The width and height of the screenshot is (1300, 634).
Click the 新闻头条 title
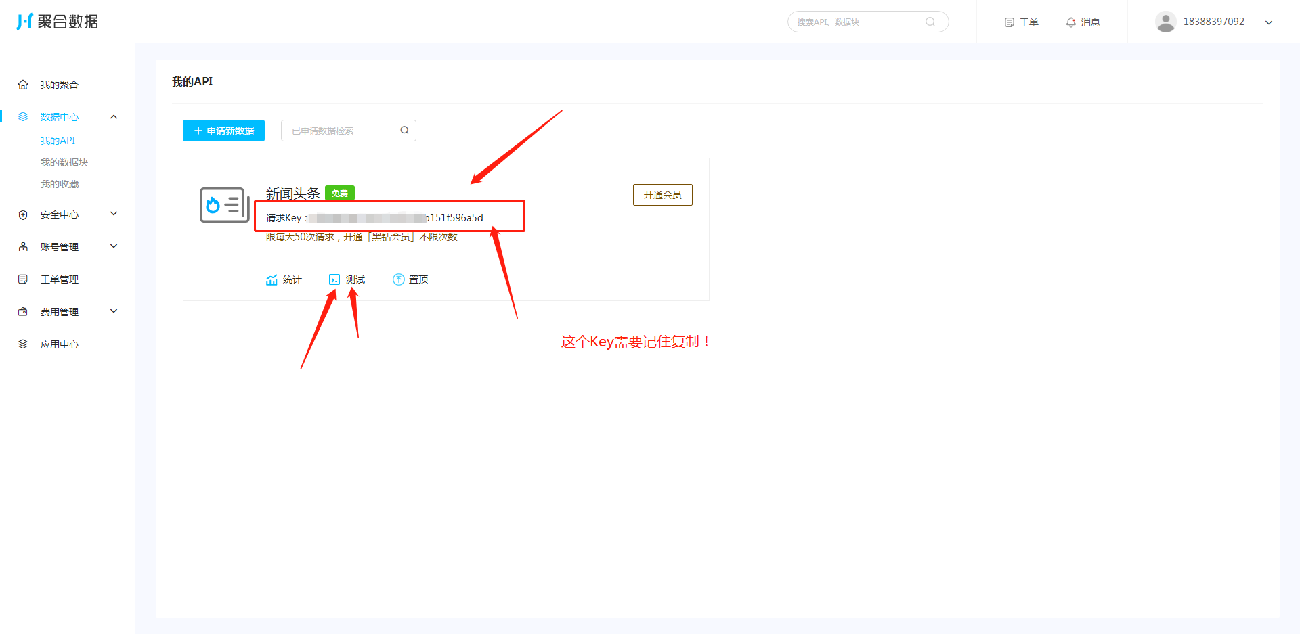pyautogui.click(x=292, y=194)
